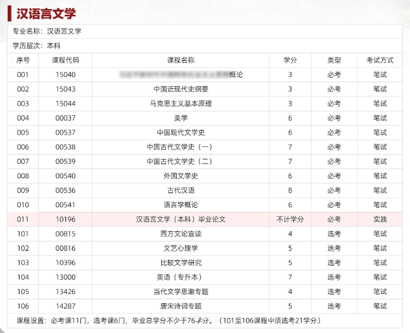This screenshot has height=333, width=410.
Task: Click the 课程设置 footnote text
Action: (168, 321)
